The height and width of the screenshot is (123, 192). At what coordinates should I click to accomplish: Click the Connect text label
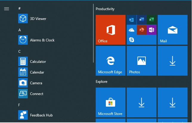point(37,94)
